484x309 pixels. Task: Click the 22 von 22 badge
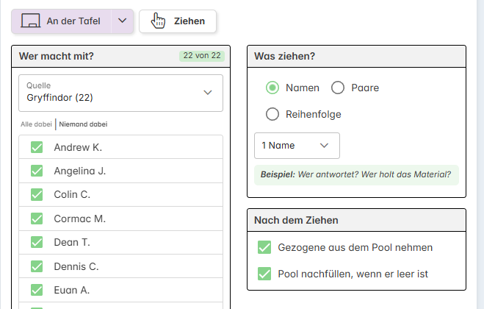coord(202,56)
